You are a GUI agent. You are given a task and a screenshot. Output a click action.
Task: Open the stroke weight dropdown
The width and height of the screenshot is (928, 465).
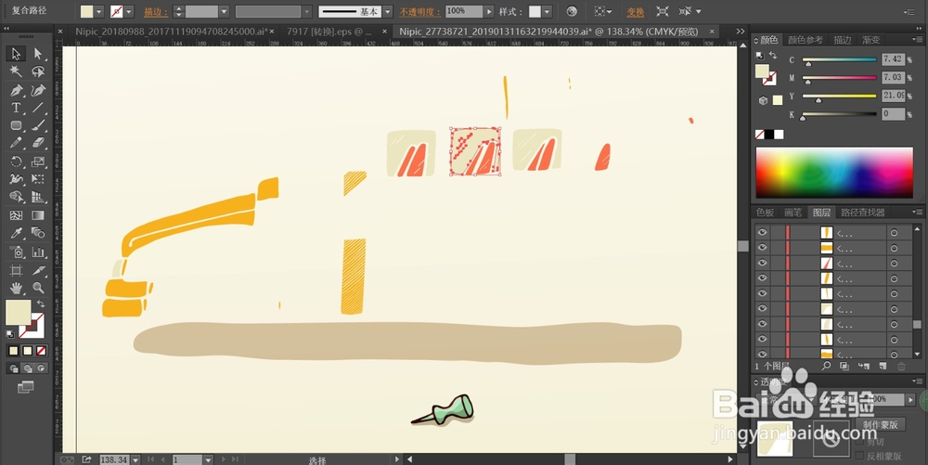tap(224, 11)
